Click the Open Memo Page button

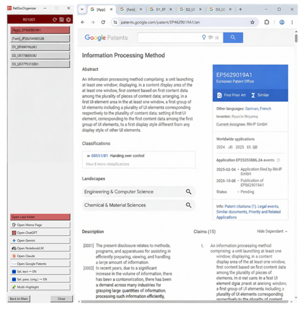pos(40,225)
